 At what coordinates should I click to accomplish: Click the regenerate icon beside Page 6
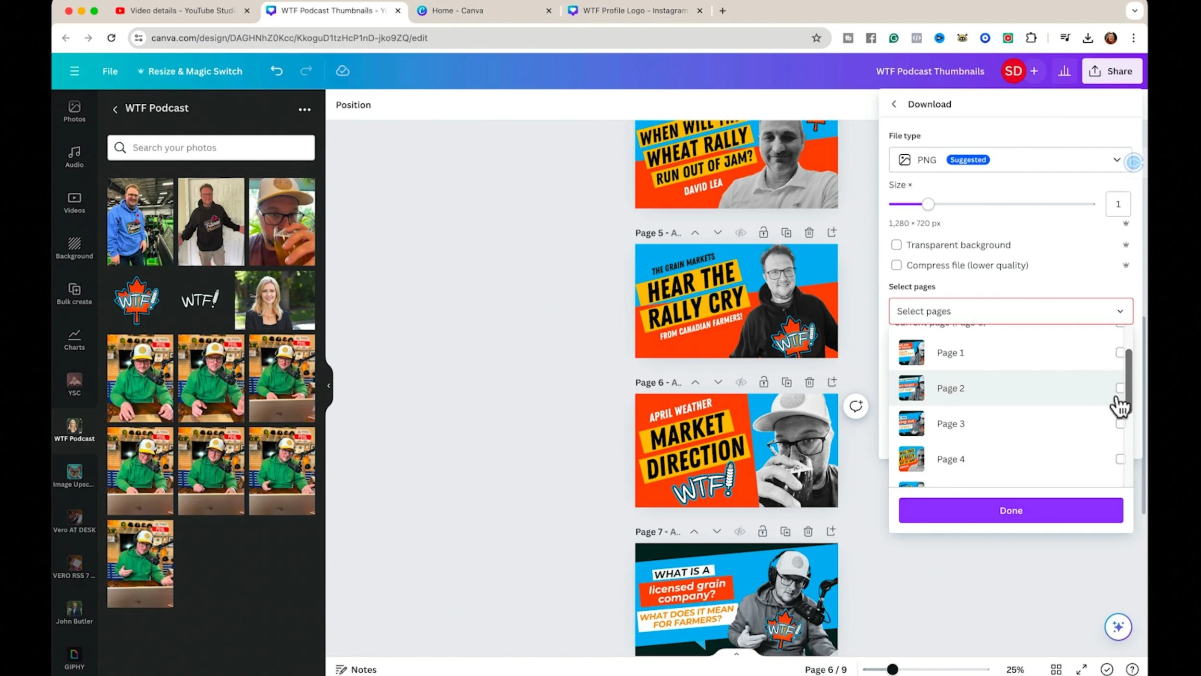click(856, 406)
